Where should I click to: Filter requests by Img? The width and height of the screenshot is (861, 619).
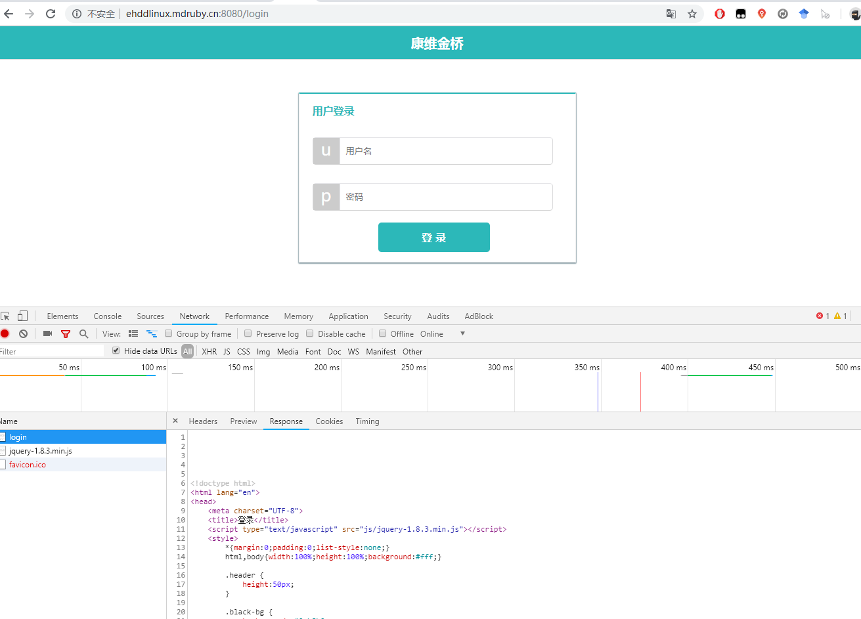click(x=263, y=351)
